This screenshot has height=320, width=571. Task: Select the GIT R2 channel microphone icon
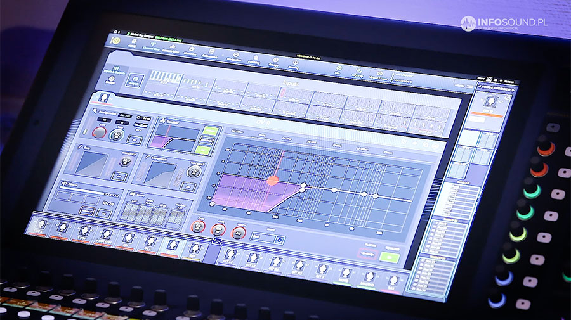(299, 266)
